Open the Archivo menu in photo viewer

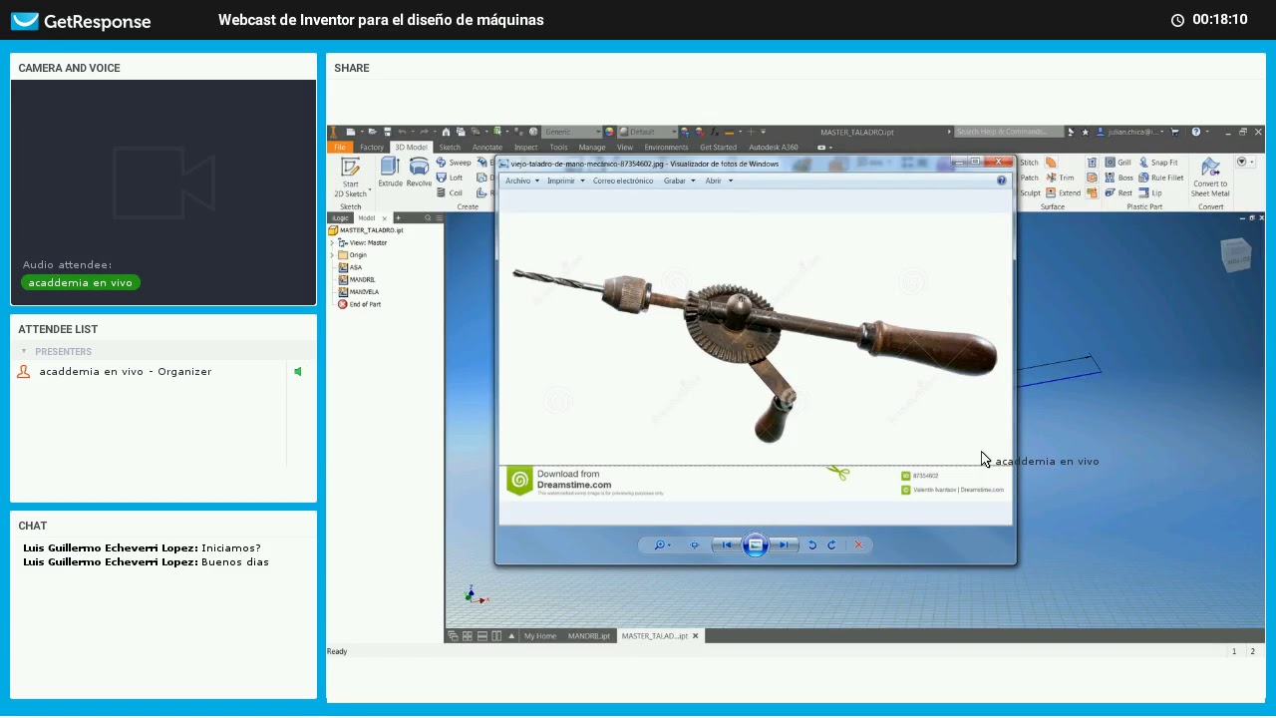[x=521, y=180]
